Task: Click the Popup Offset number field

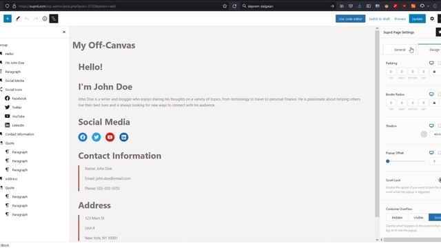Action: point(435,161)
